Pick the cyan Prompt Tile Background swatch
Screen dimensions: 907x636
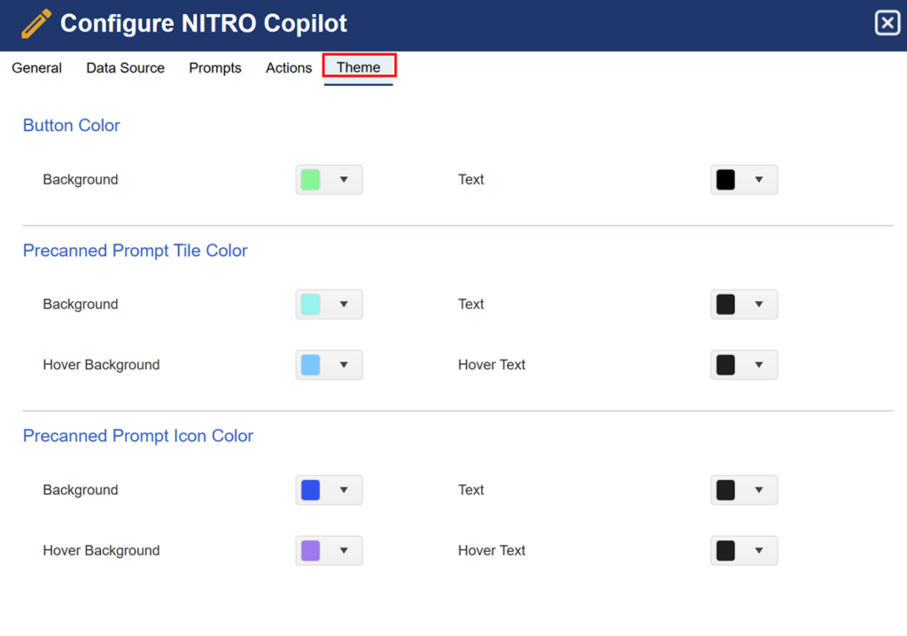311,305
